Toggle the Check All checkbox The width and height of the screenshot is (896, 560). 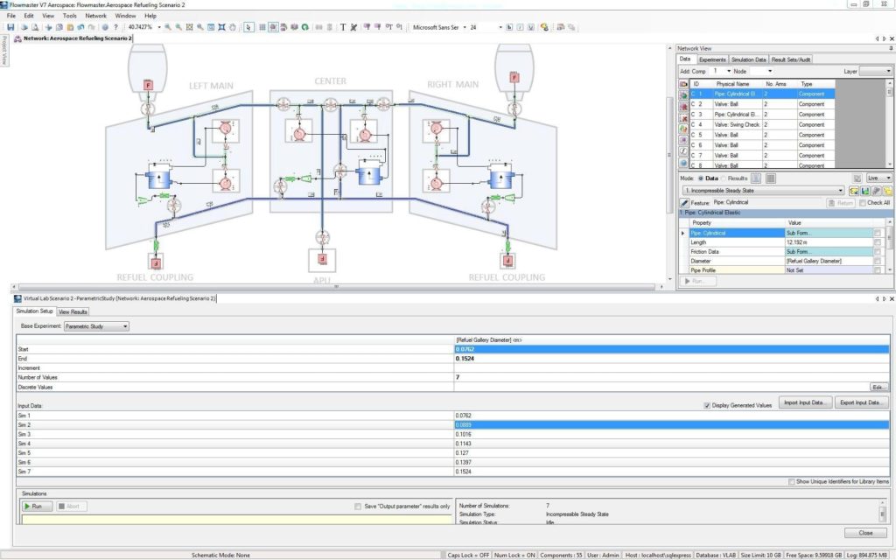pyautogui.click(x=862, y=203)
